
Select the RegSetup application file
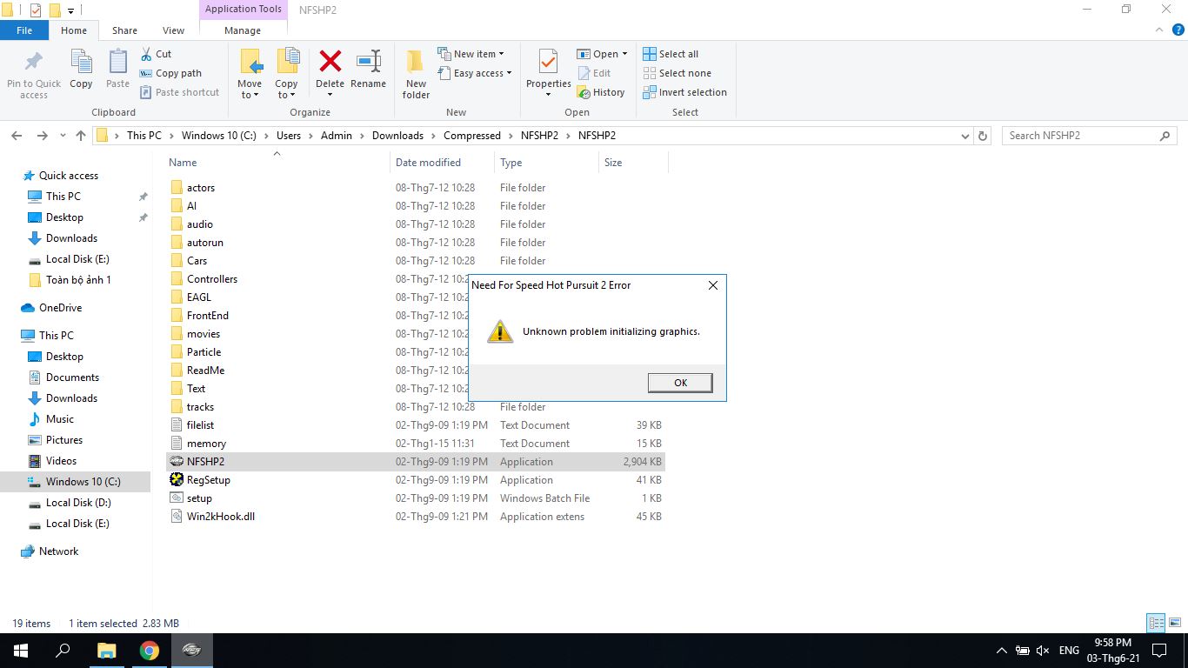click(416, 480)
